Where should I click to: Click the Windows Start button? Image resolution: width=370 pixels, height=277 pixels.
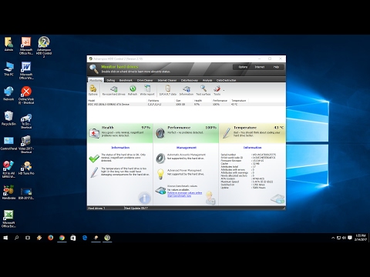(x=5, y=238)
